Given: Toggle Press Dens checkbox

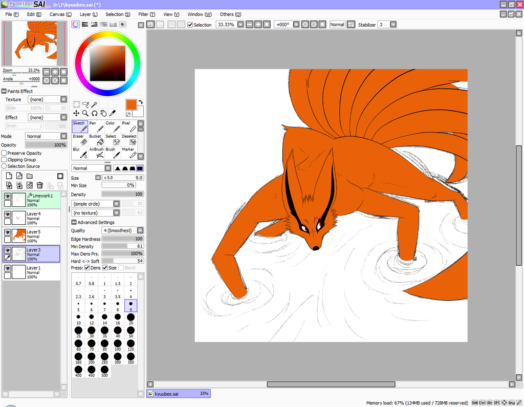Looking at the screenshot, I should 87,268.
